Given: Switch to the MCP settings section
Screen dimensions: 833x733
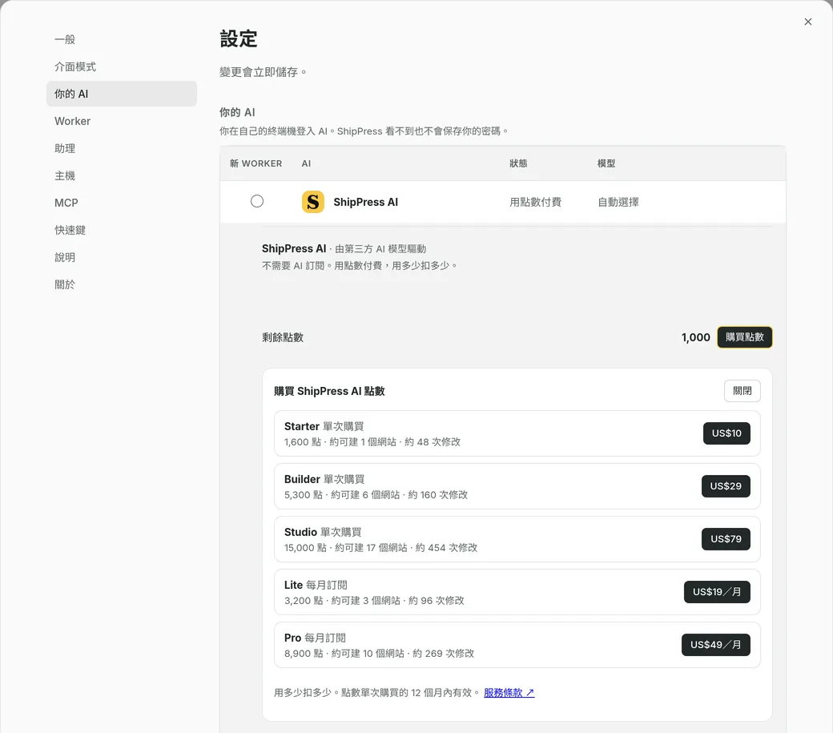Looking at the screenshot, I should [x=121, y=203].
